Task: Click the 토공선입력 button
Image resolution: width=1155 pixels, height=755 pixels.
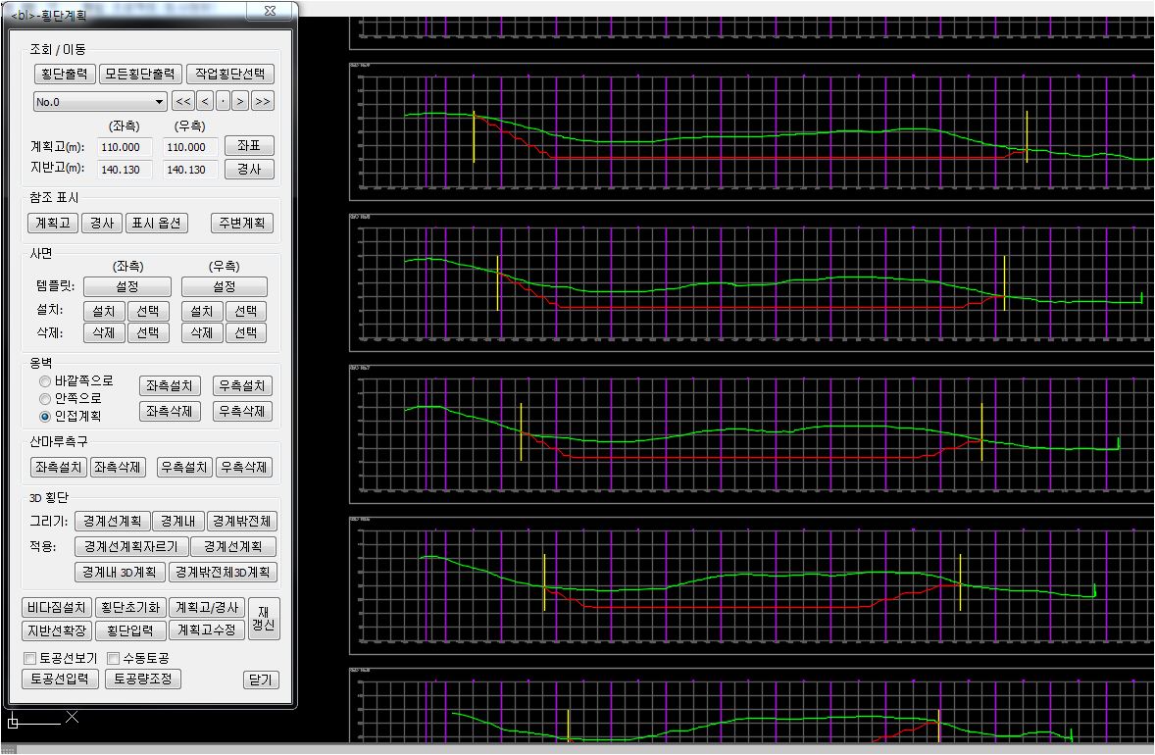Action: point(60,679)
